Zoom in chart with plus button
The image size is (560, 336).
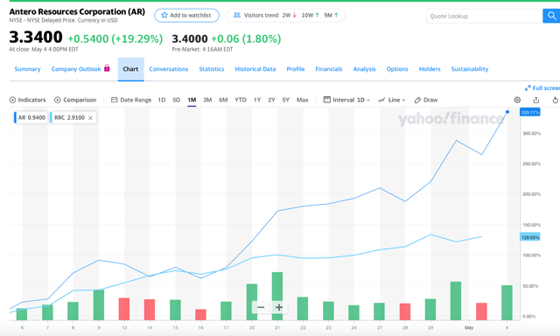(279, 307)
